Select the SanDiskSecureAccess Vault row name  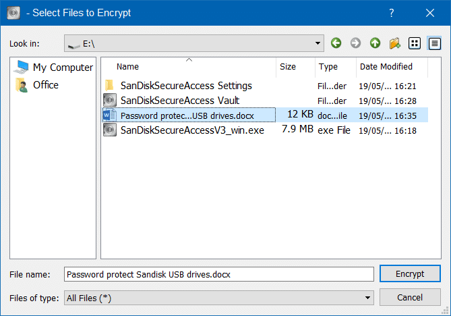point(180,101)
